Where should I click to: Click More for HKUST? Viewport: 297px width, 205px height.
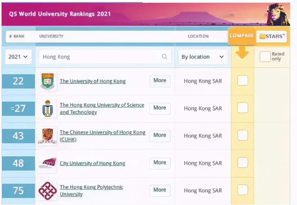click(x=160, y=108)
